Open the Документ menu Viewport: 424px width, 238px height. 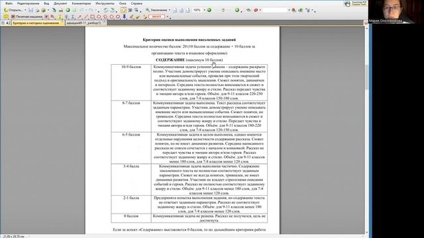pyautogui.click(x=60, y=3)
